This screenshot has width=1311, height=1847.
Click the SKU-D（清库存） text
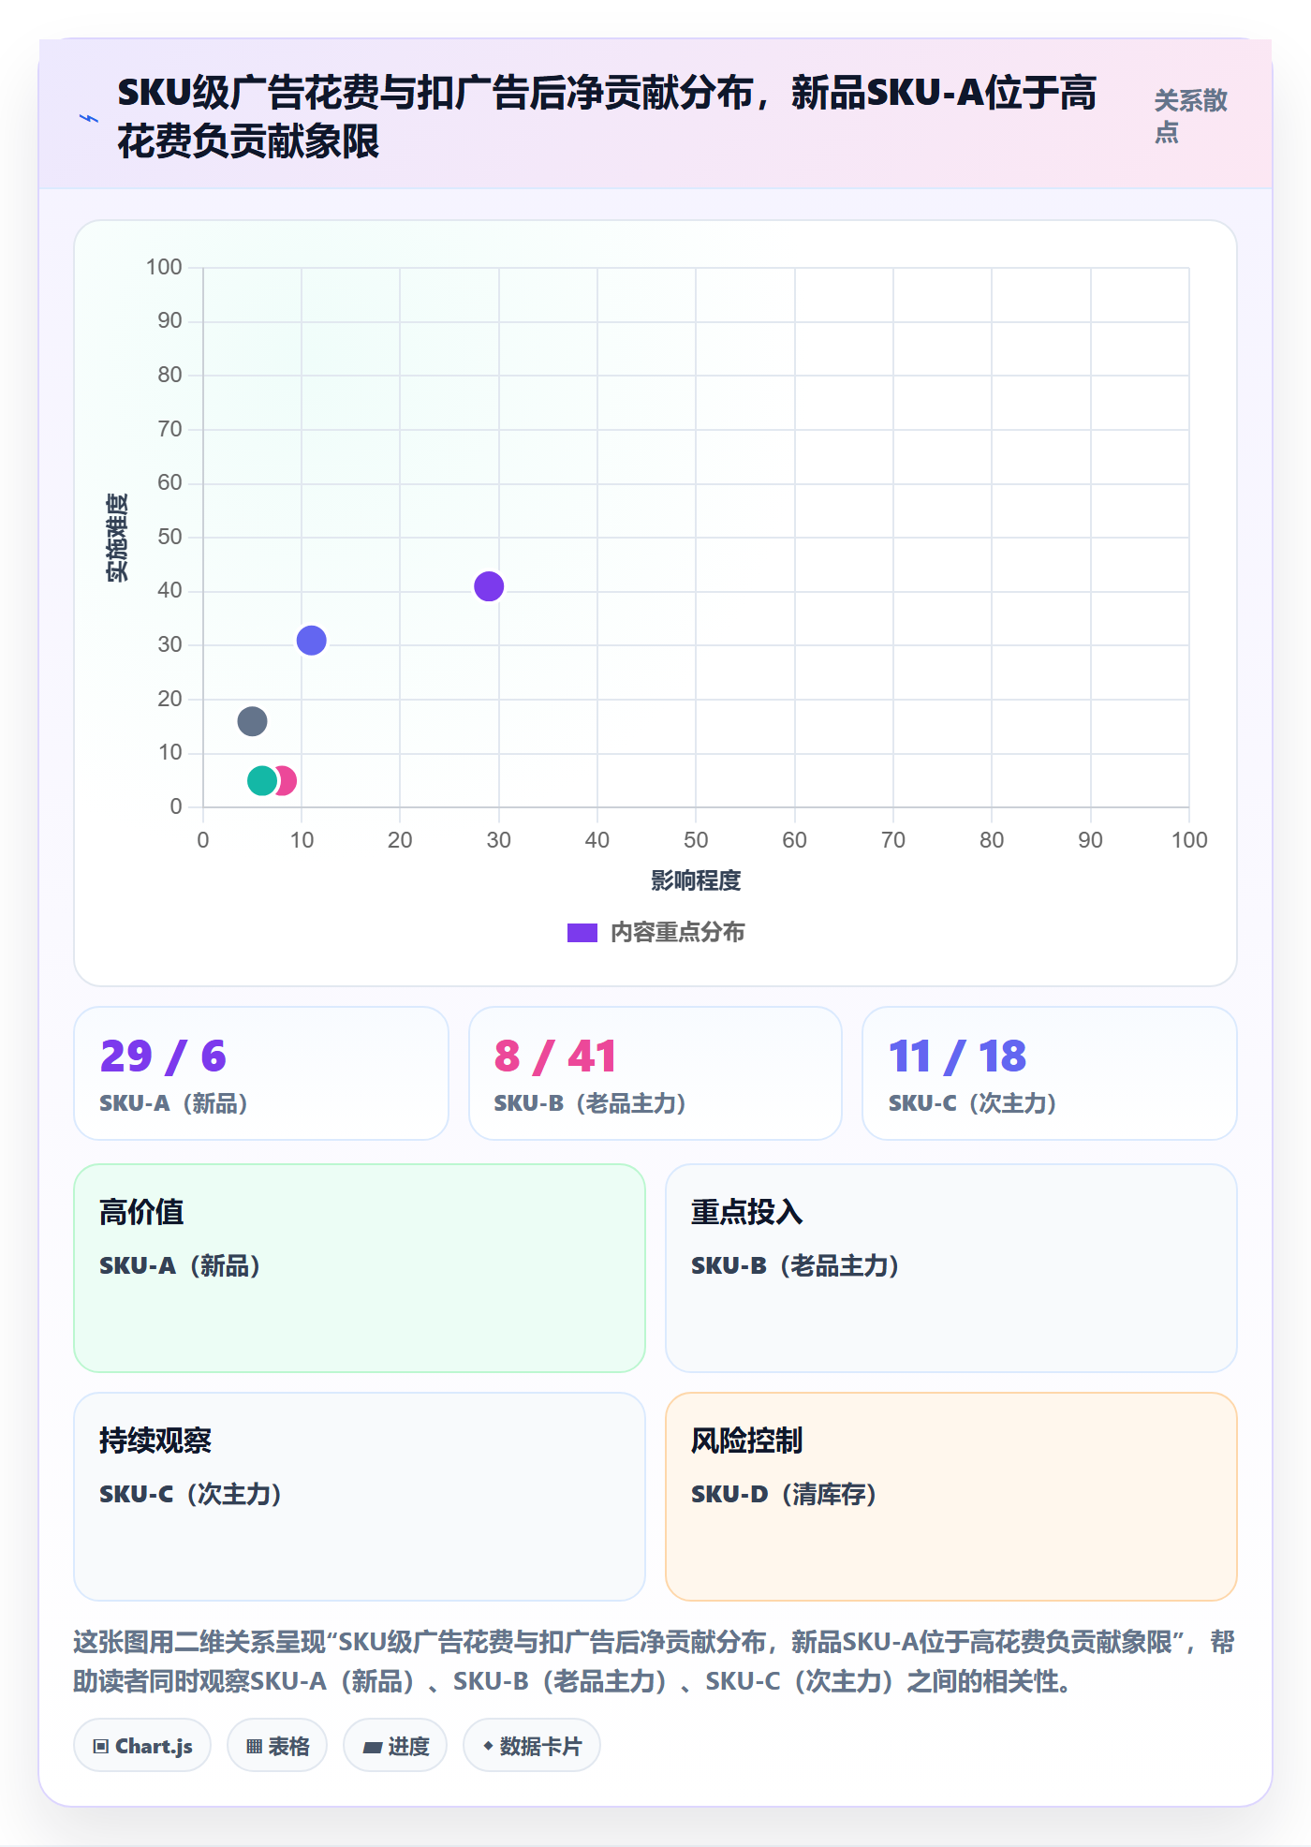click(x=784, y=1494)
